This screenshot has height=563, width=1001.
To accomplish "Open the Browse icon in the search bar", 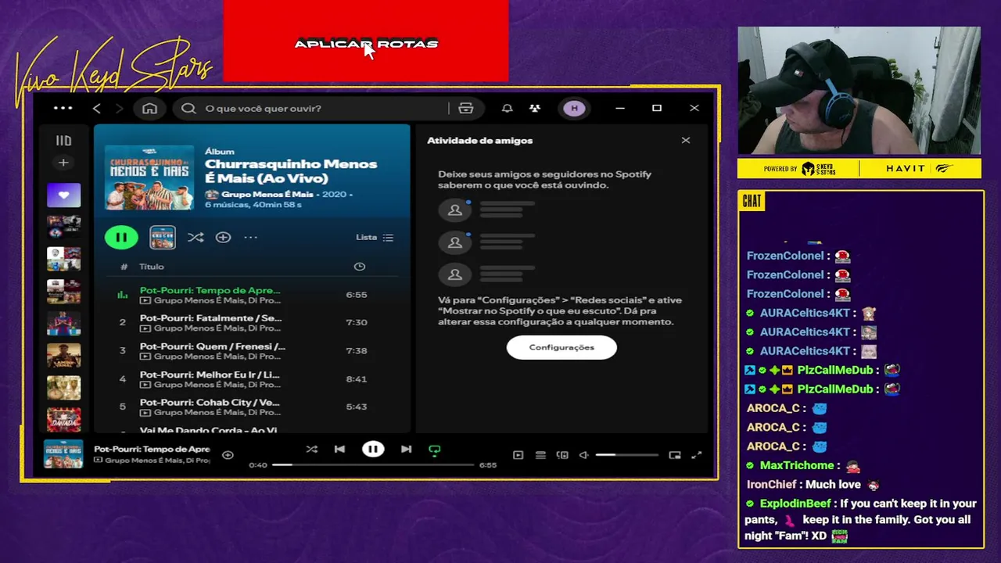I will tap(466, 108).
